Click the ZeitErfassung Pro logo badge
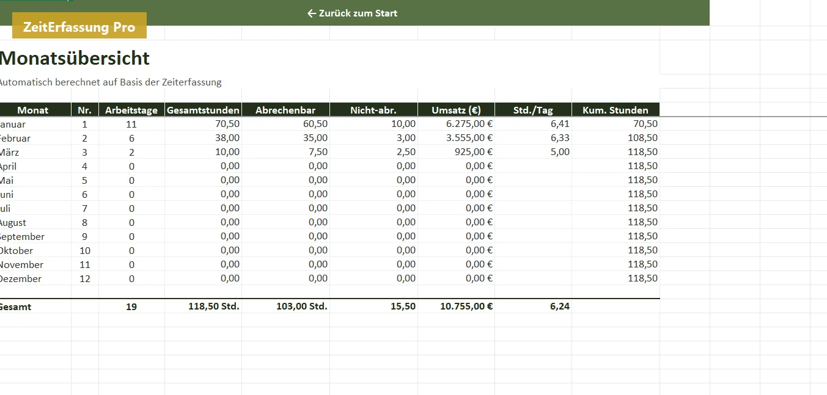This screenshot has height=395, width=827. [x=79, y=26]
